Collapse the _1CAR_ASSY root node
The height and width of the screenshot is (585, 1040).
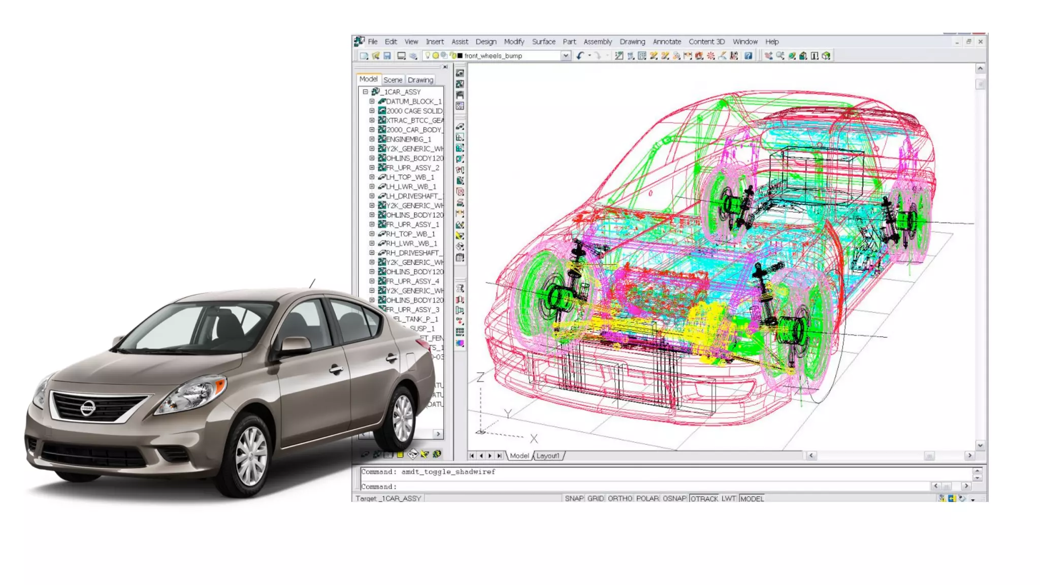click(x=365, y=92)
